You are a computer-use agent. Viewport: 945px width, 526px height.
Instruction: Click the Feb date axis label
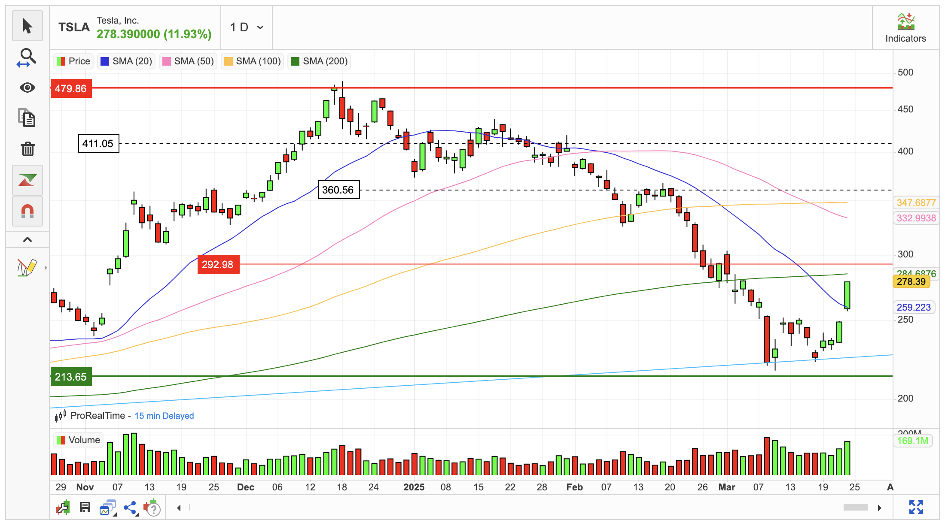click(x=575, y=487)
